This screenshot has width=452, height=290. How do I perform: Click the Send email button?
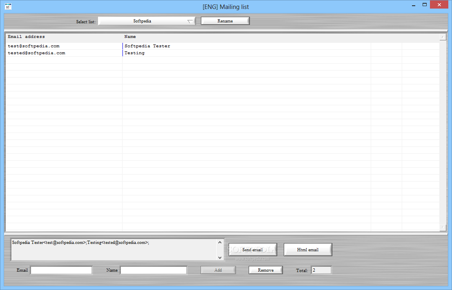point(253,250)
